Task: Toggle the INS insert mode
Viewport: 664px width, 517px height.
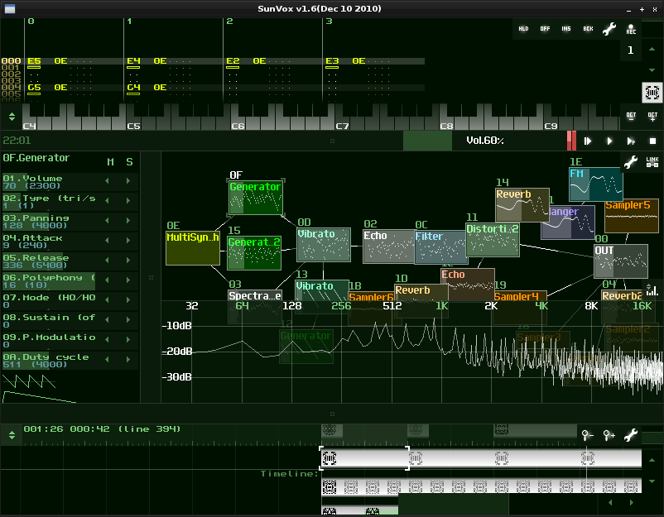Action: pos(566,29)
